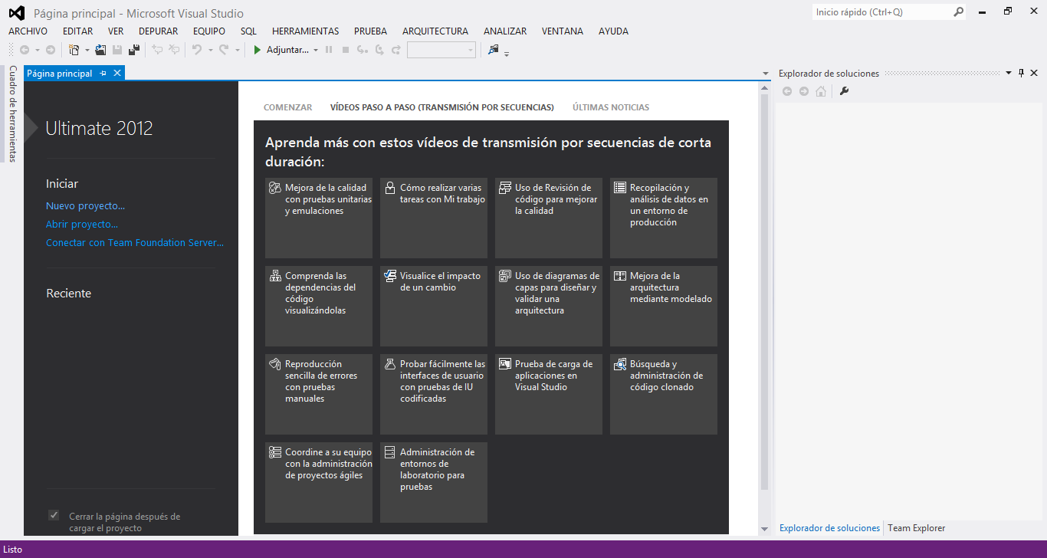1047x558 pixels.
Task: Close the Página principal tab
Action: click(117, 73)
